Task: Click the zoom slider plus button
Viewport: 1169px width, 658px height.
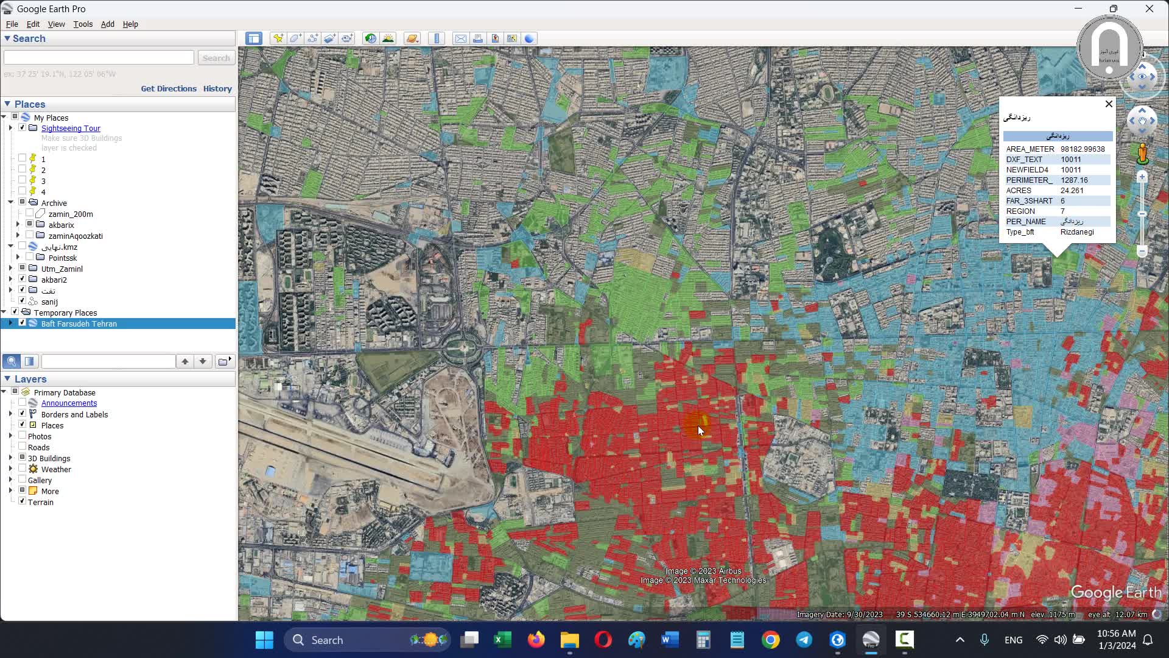Action: point(1142,177)
